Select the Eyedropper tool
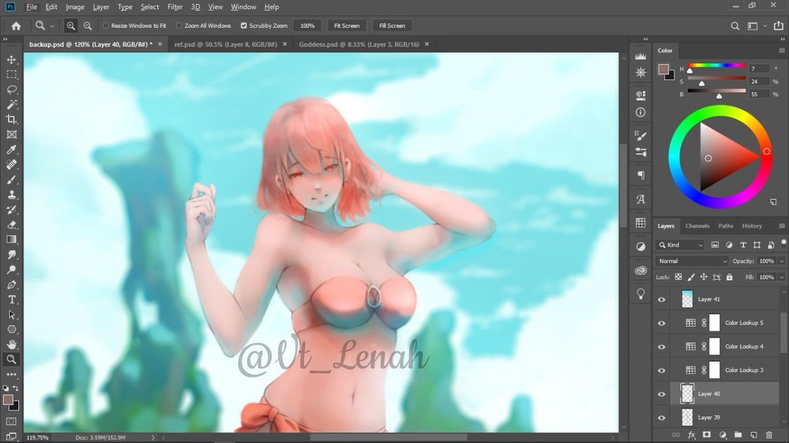The height and width of the screenshot is (443, 789). (11, 150)
